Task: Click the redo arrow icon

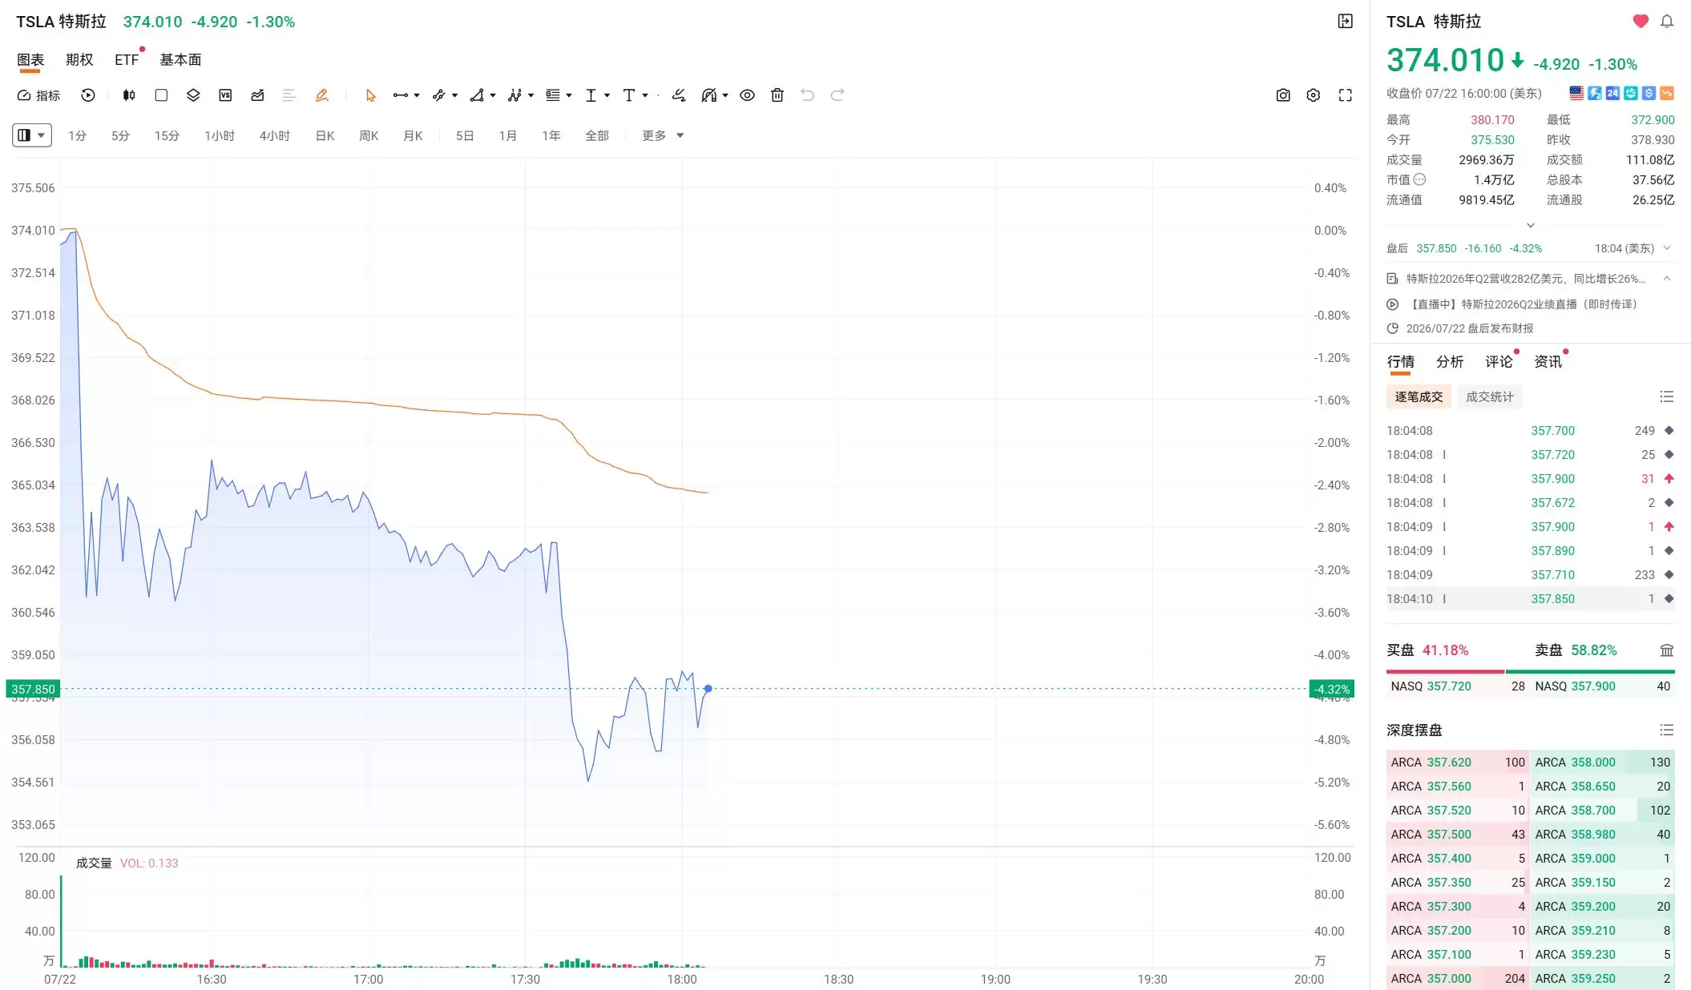Action: click(x=837, y=95)
